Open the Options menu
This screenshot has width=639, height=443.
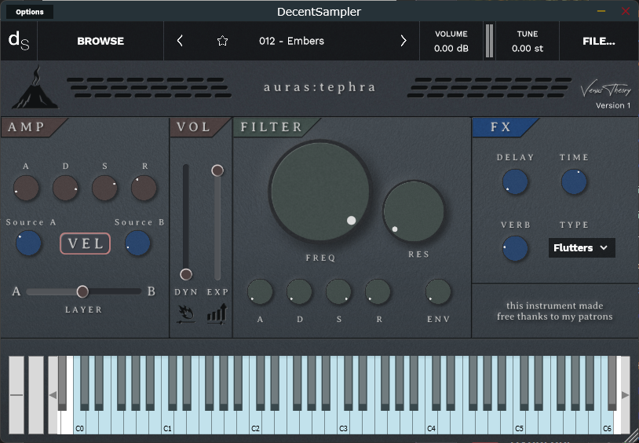click(30, 12)
